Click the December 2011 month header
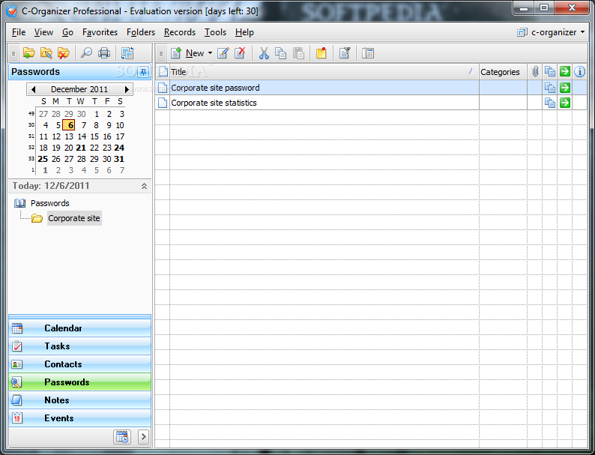The width and height of the screenshot is (595, 455). coord(79,89)
